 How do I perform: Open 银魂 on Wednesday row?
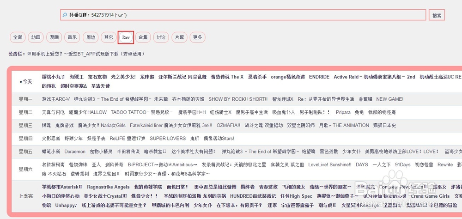[x=47, y=125]
